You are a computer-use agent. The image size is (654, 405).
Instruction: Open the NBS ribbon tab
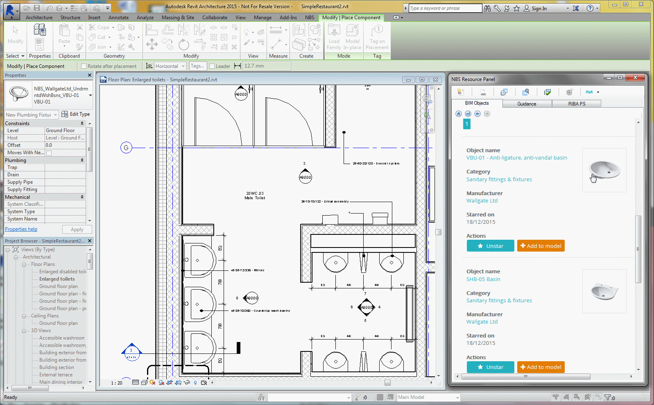(x=310, y=18)
